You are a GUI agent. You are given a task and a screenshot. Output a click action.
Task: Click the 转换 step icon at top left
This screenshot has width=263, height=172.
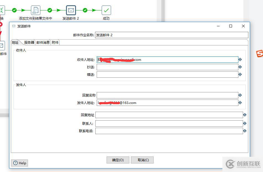point(2,11)
